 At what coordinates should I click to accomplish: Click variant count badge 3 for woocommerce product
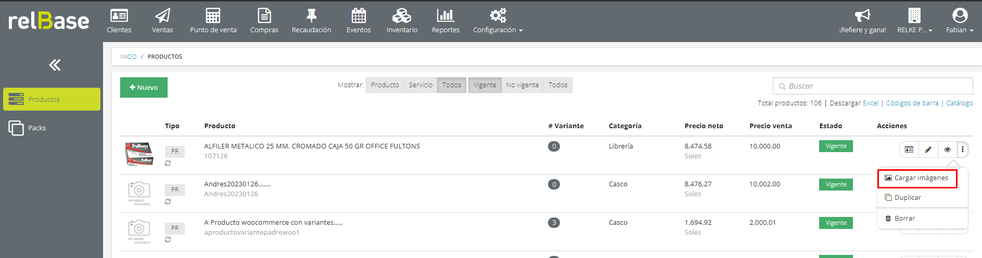point(554,223)
